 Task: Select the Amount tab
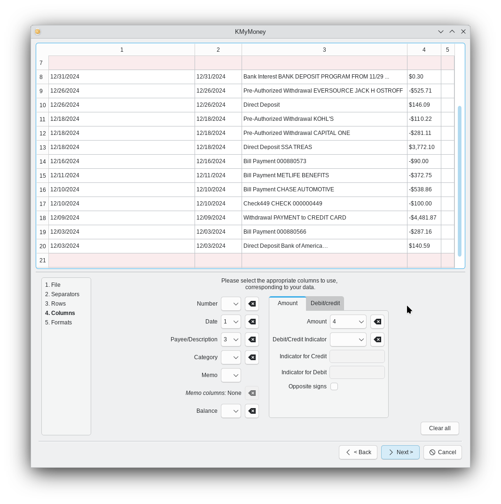coord(287,303)
